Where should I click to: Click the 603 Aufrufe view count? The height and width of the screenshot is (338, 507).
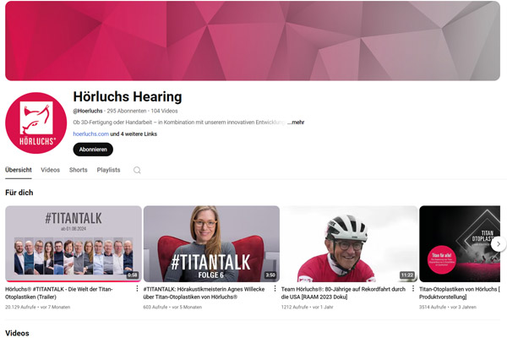pyautogui.click(x=155, y=307)
